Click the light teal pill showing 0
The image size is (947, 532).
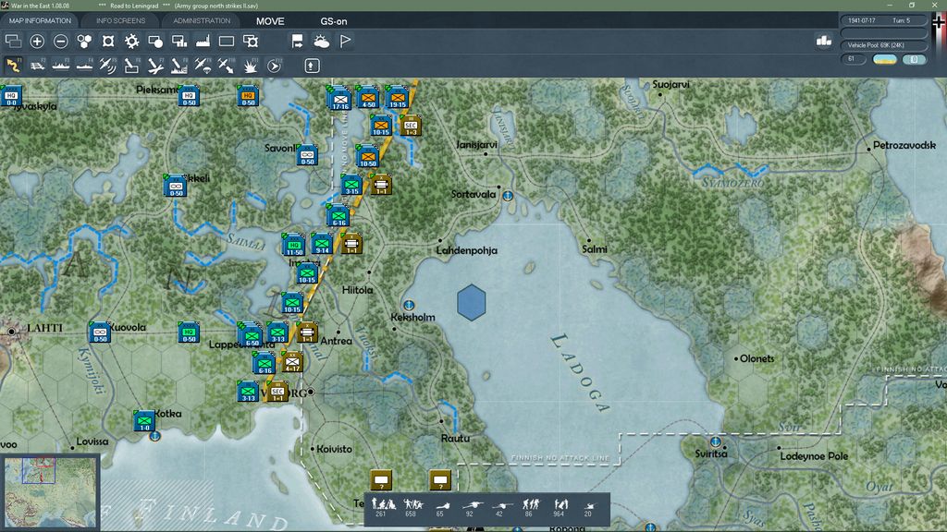pos(914,59)
